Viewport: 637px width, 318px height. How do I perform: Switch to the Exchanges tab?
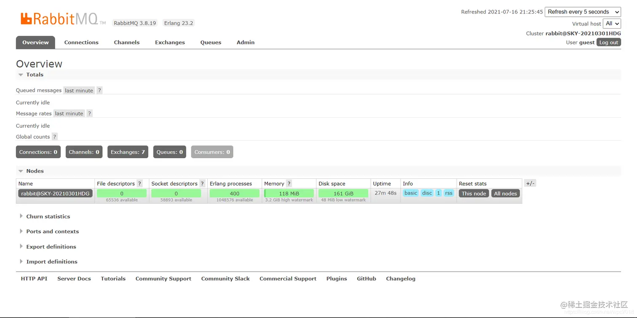[170, 42]
